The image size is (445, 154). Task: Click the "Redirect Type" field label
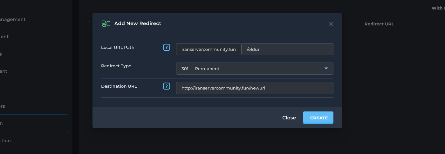(116, 66)
